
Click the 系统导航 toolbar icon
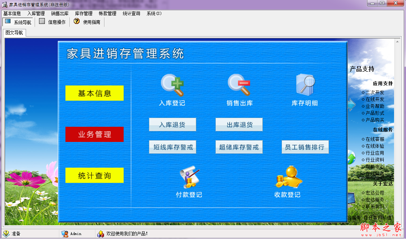7,22
